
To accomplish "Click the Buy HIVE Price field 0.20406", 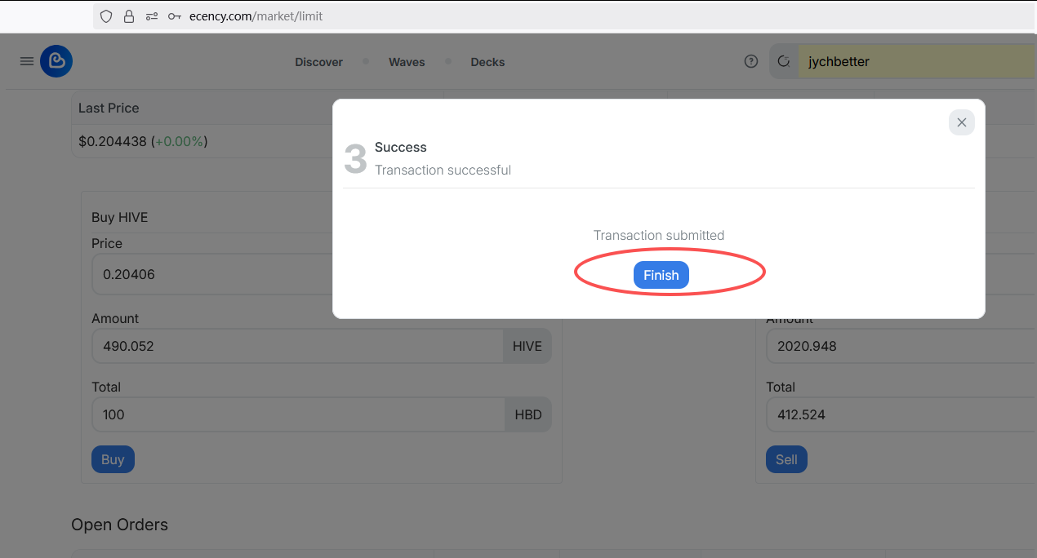I will pyautogui.click(x=212, y=274).
